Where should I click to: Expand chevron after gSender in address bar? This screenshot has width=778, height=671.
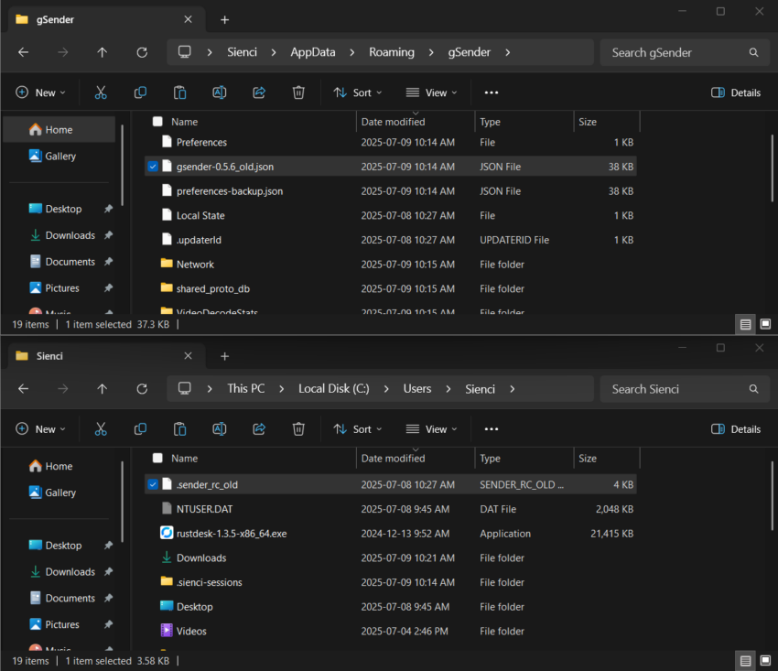(x=508, y=52)
